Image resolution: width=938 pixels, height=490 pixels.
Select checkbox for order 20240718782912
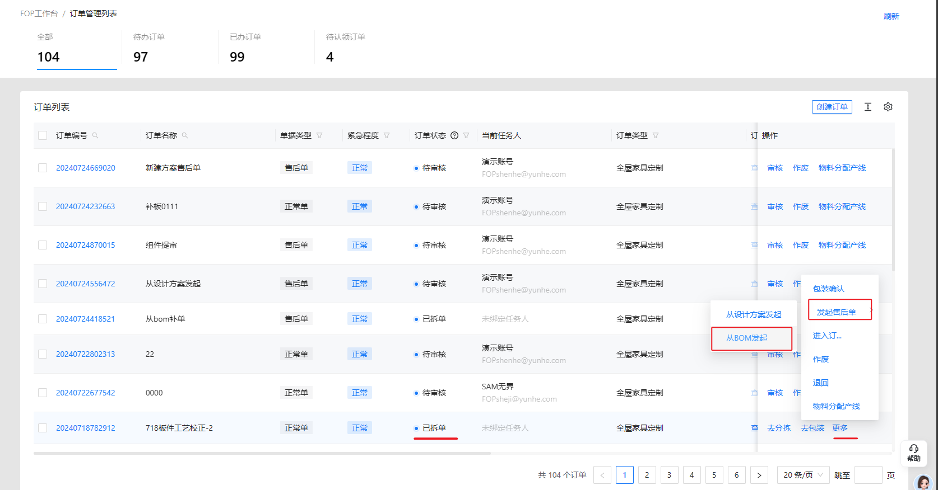click(x=43, y=428)
